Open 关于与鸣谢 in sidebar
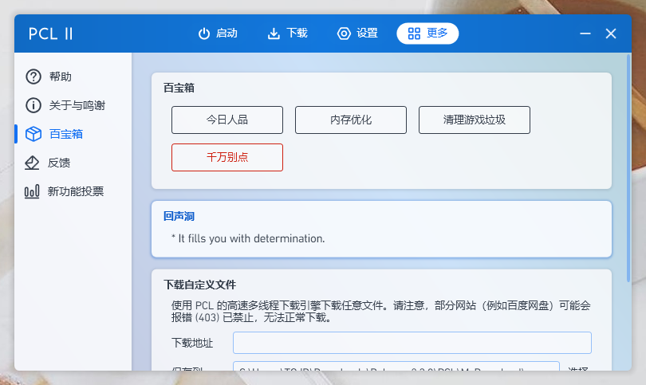The image size is (646, 385). coord(77,105)
